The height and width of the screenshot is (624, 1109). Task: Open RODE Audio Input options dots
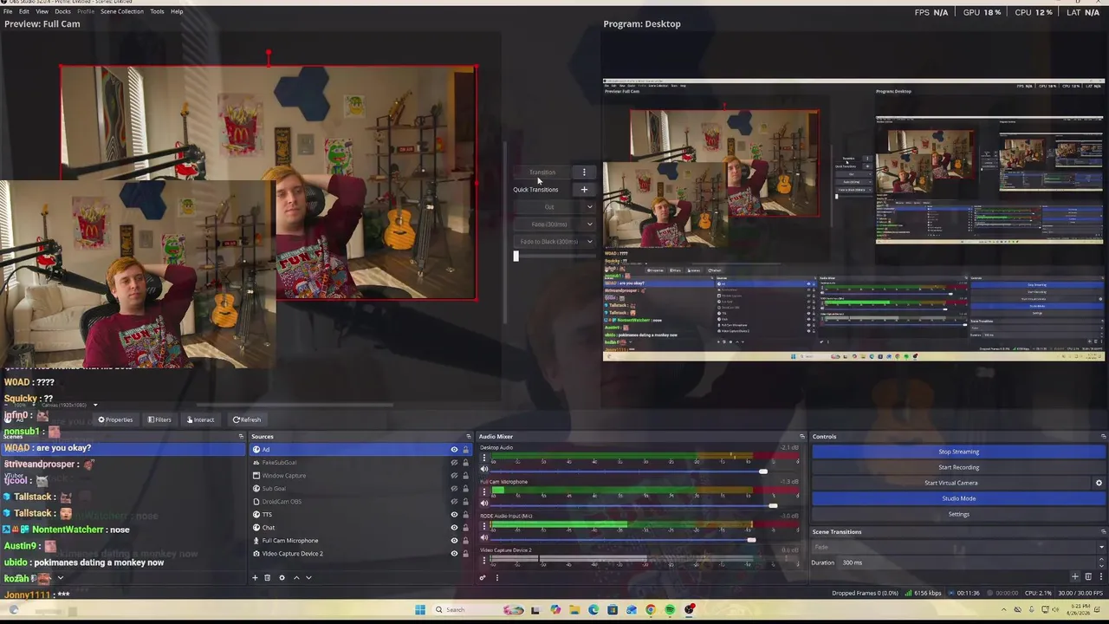pos(484,526)
